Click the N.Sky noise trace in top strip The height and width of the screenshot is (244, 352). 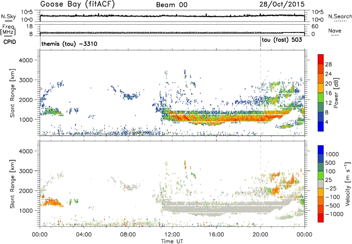172,16
